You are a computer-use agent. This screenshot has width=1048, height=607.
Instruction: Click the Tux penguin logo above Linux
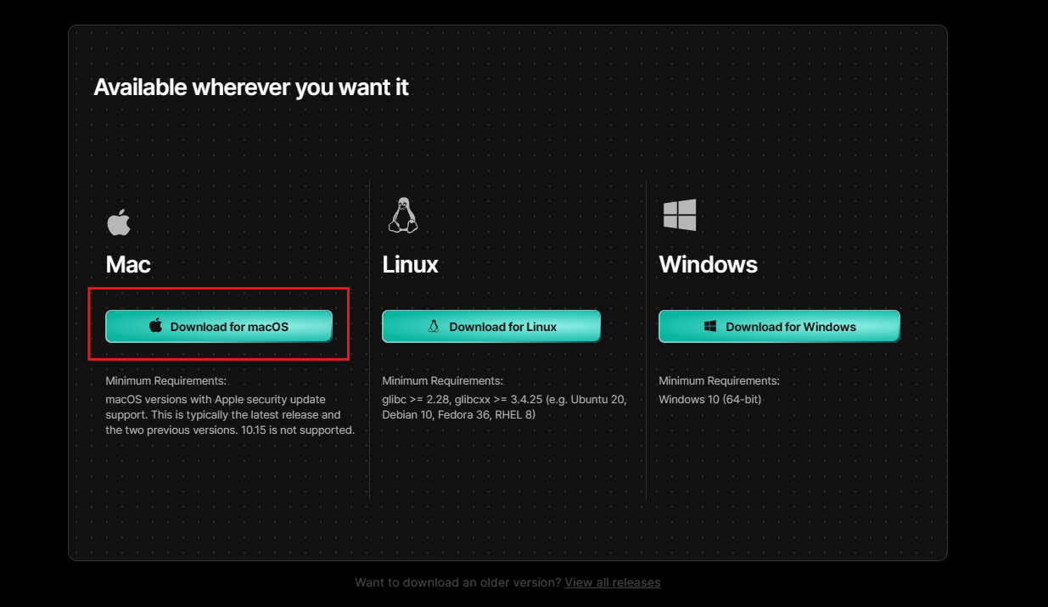(x=403, y=216)
